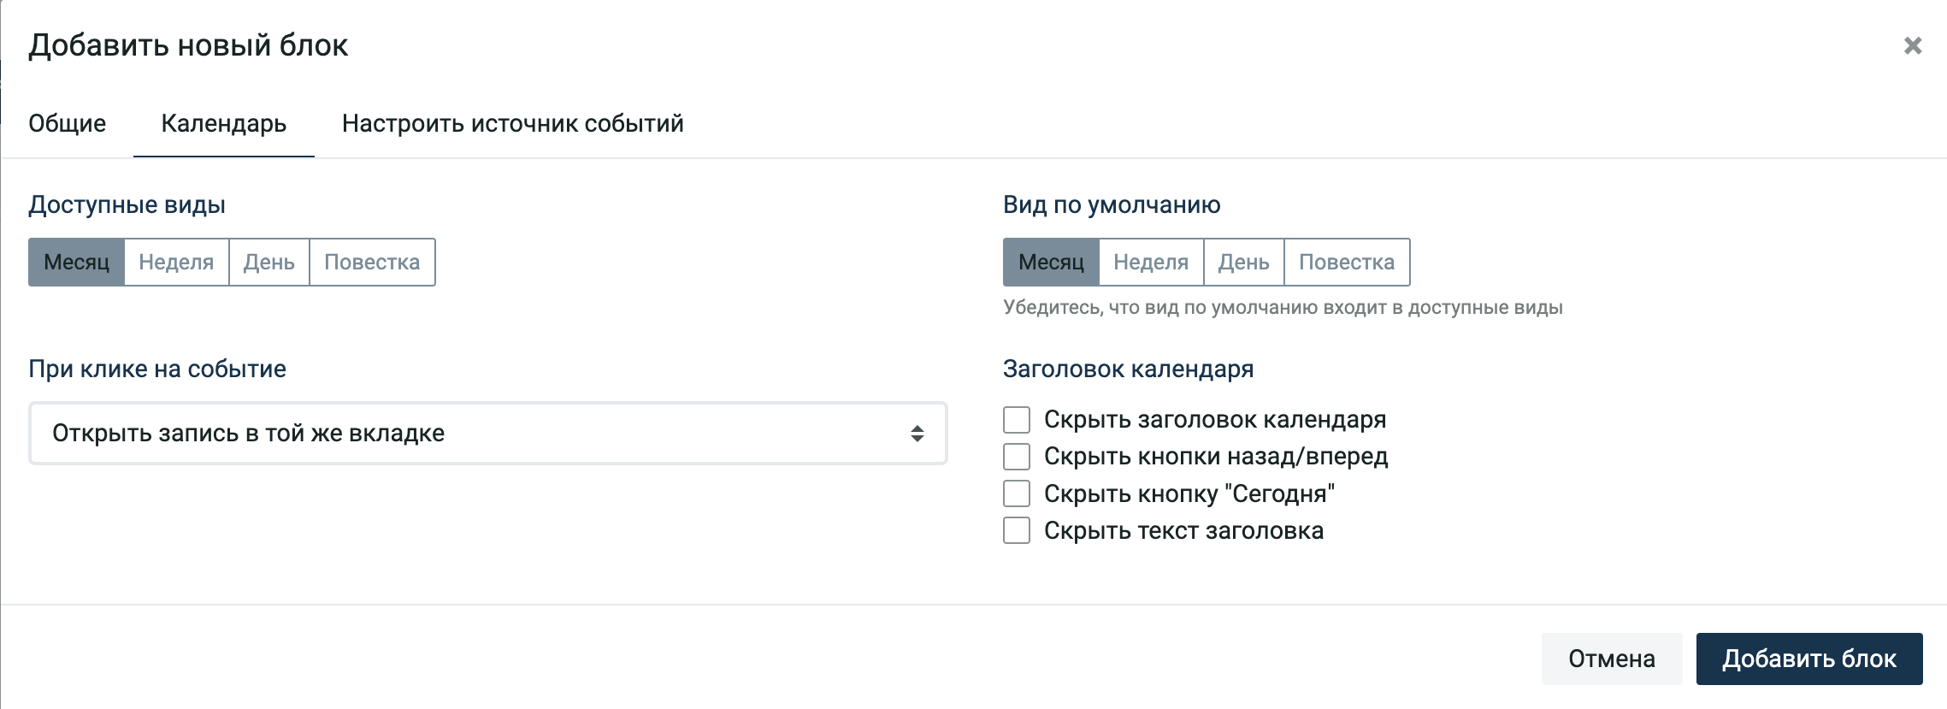Click the Заголовок календаря heading
The width and height of the screenshot is (1947, 709).
tap(1128, 369)
